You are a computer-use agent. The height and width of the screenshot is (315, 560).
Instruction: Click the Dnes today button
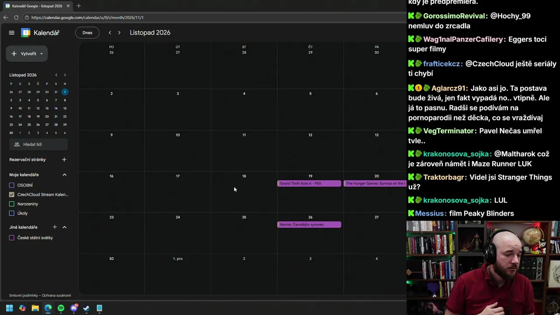coord(87,33)
